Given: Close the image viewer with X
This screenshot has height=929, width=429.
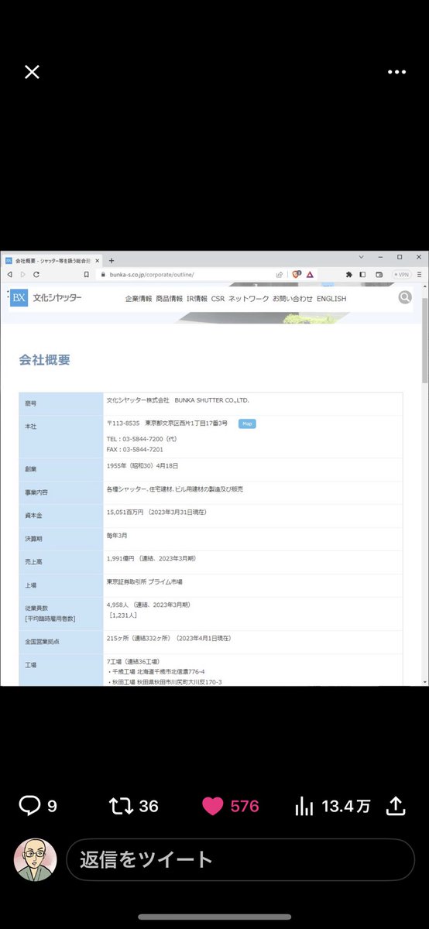Looking at the screenshot, I should (x=32, y=72).
